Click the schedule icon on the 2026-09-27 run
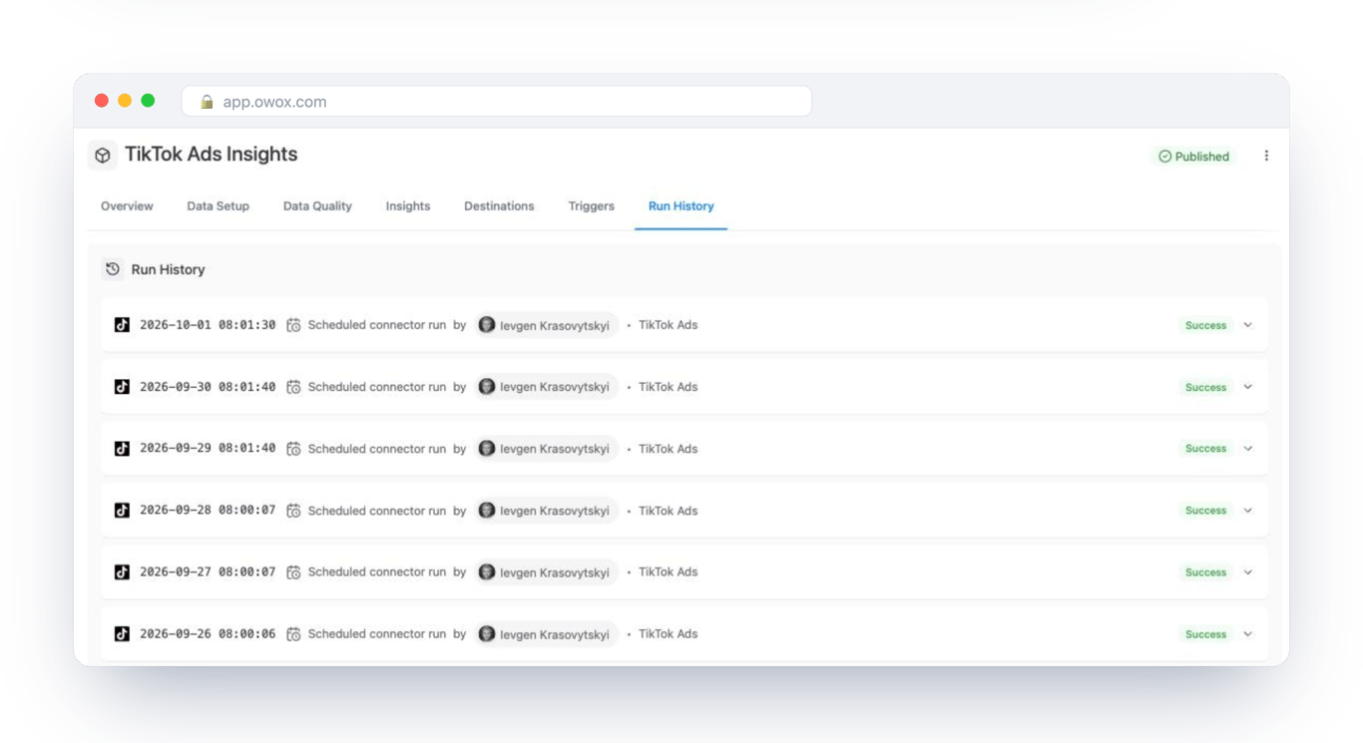 293,572
